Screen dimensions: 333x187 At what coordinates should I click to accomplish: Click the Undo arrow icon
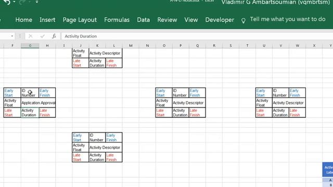7,2
